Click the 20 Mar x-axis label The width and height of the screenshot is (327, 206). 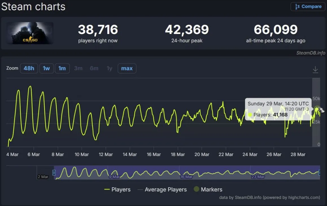pyautogui.click(x=202, y=154)
